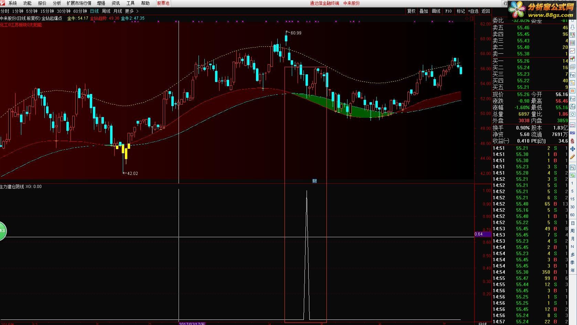Click the 60.99 high price label

pos(296,33)
